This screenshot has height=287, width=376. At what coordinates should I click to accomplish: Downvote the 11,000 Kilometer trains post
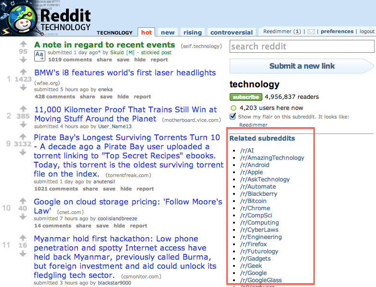pyautogui.click(x=23, y=124)
